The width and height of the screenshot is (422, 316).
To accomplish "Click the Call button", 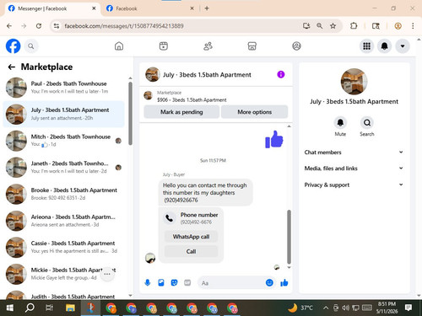I will 191,251.
